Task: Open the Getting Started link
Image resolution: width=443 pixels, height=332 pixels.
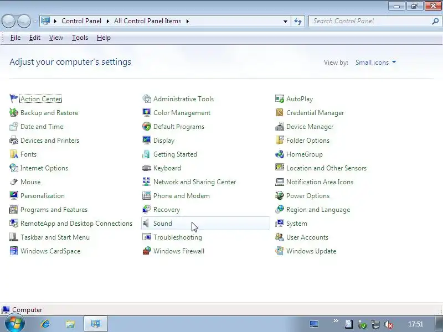Action: tap(175, 154)
